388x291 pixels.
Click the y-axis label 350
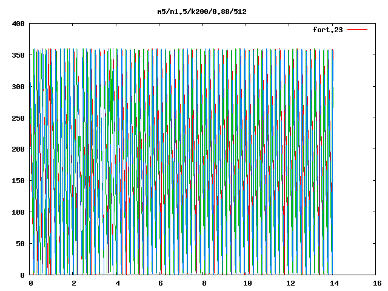[x=18, y=55]
